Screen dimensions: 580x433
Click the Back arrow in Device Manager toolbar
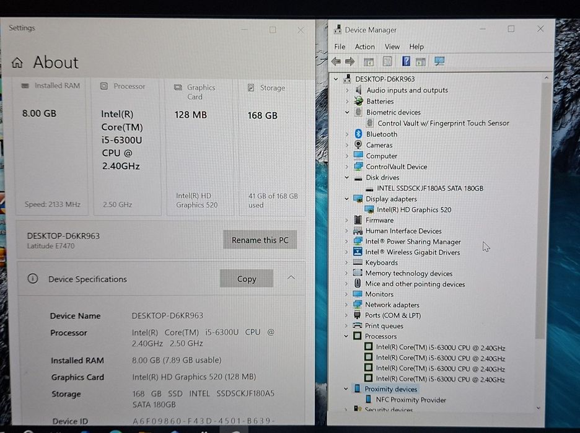coord(336,61)
